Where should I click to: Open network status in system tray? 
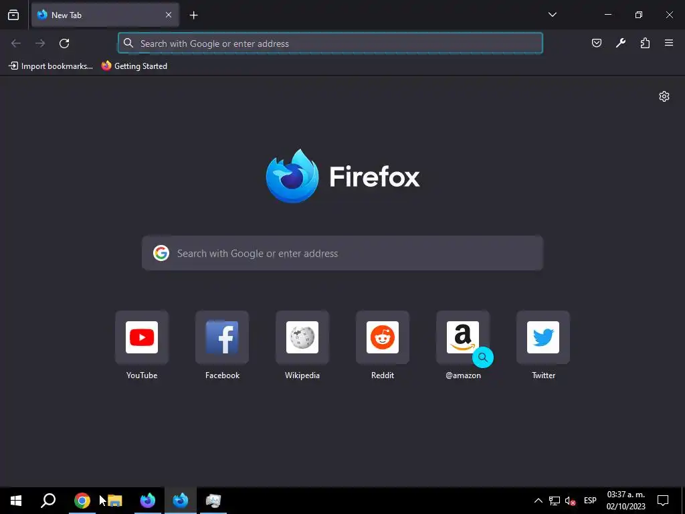pyautogui.click(x=555, y=501)
